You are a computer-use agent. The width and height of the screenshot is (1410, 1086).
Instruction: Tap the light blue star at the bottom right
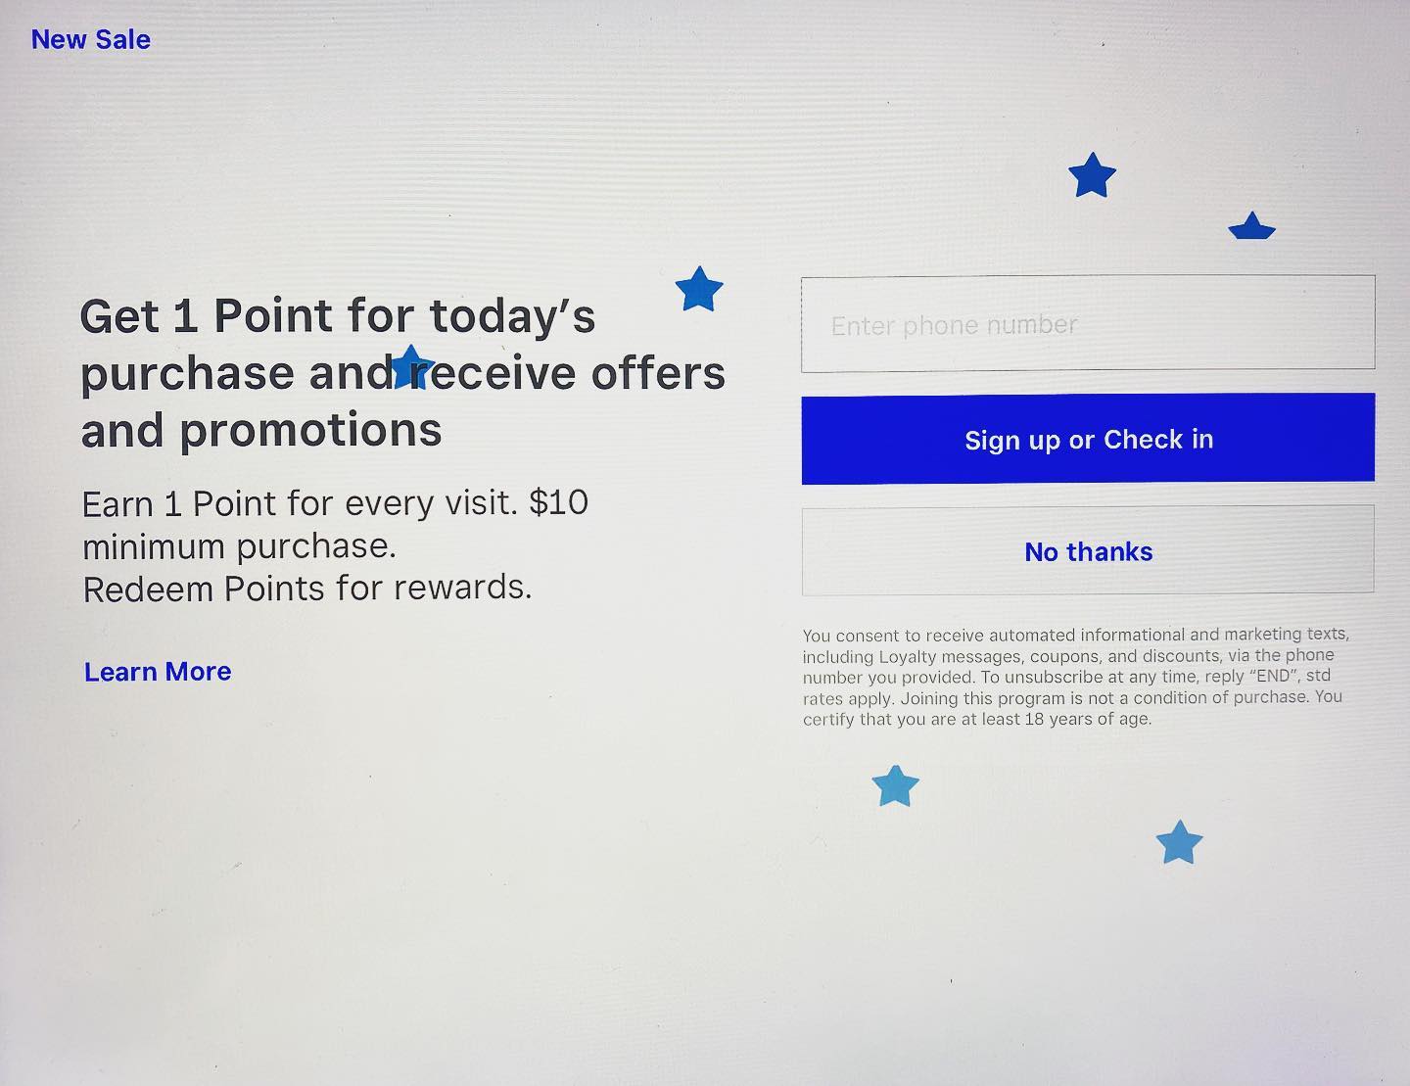tap(1179, 843)
